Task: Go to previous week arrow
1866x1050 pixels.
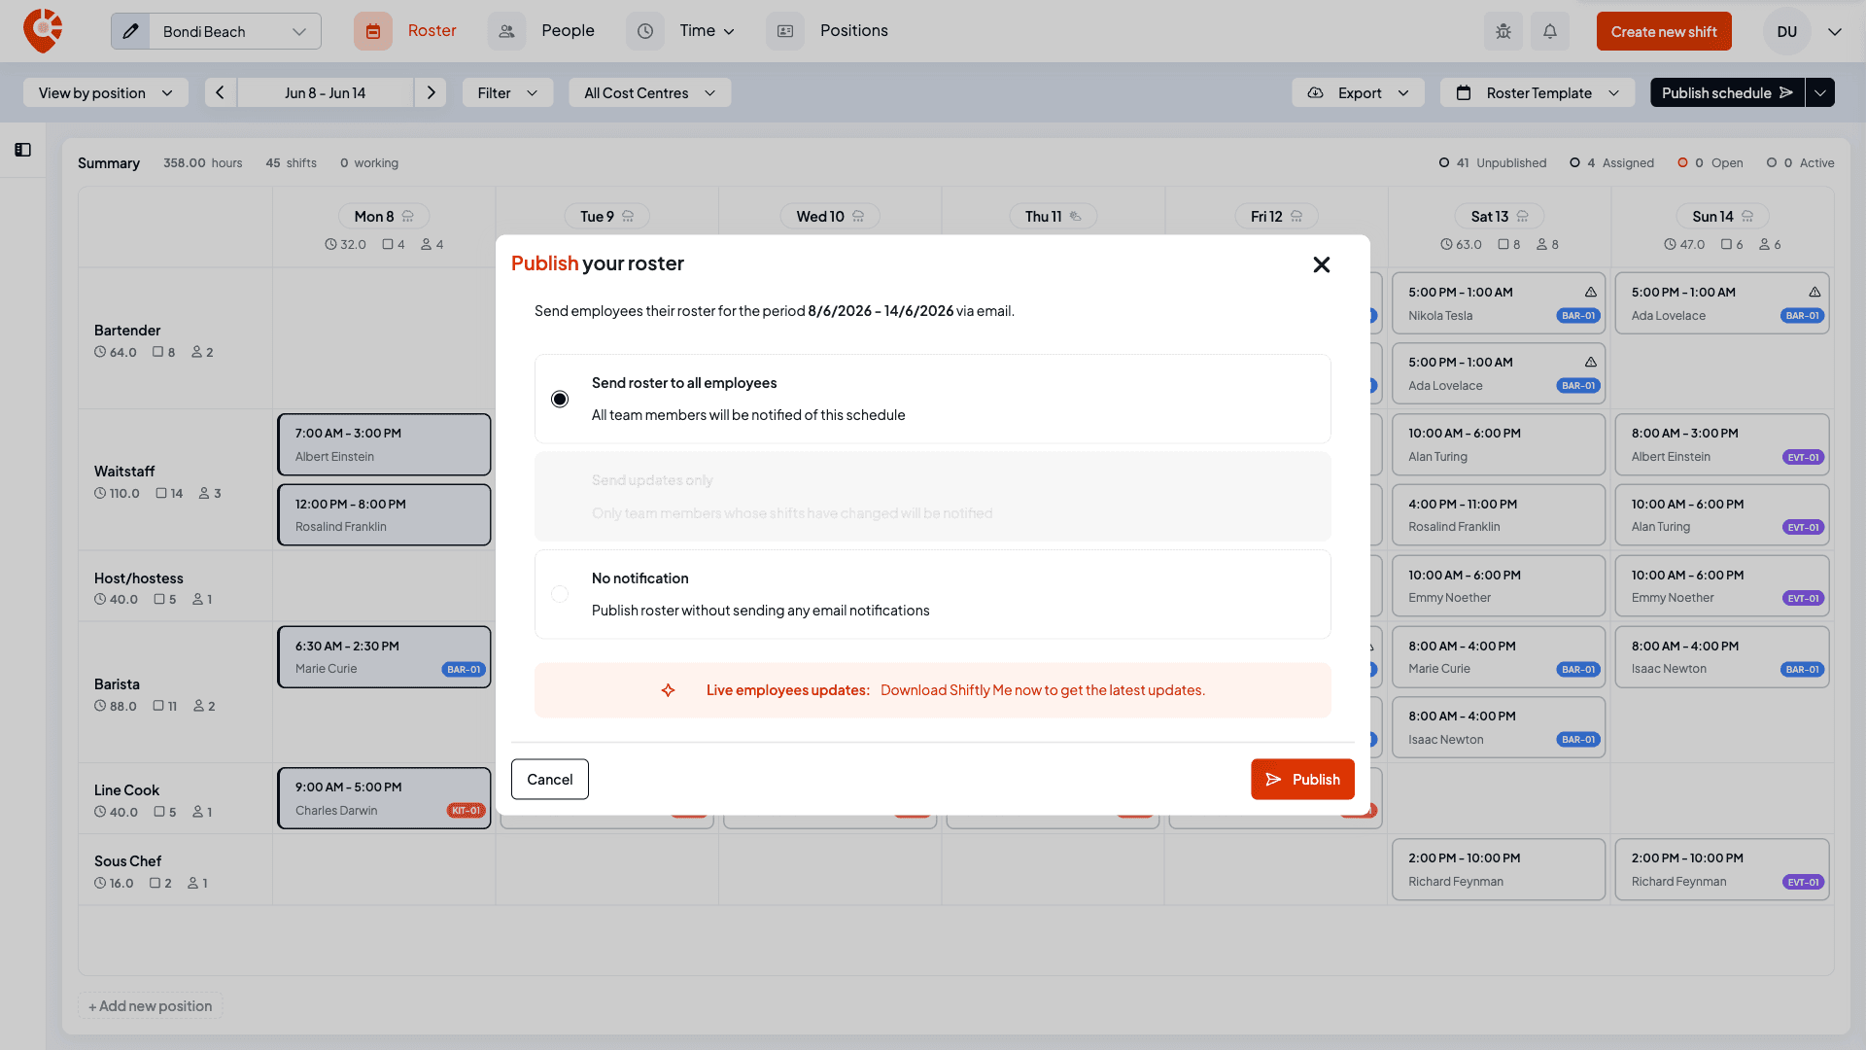Action: point(221,92)
